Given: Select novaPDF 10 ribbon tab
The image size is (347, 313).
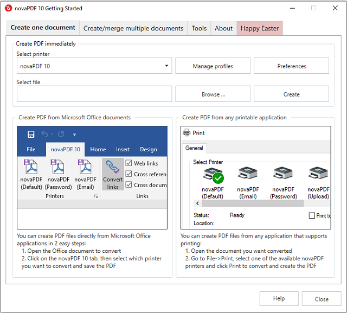Looking at the screenshot, I should (x=65, y=149).
